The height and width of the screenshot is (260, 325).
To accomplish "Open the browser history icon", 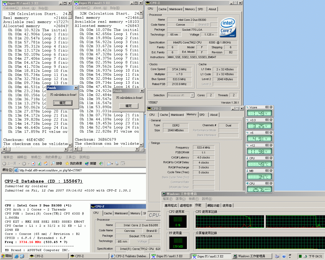I will pyautogui.click(x=101, y=164).
